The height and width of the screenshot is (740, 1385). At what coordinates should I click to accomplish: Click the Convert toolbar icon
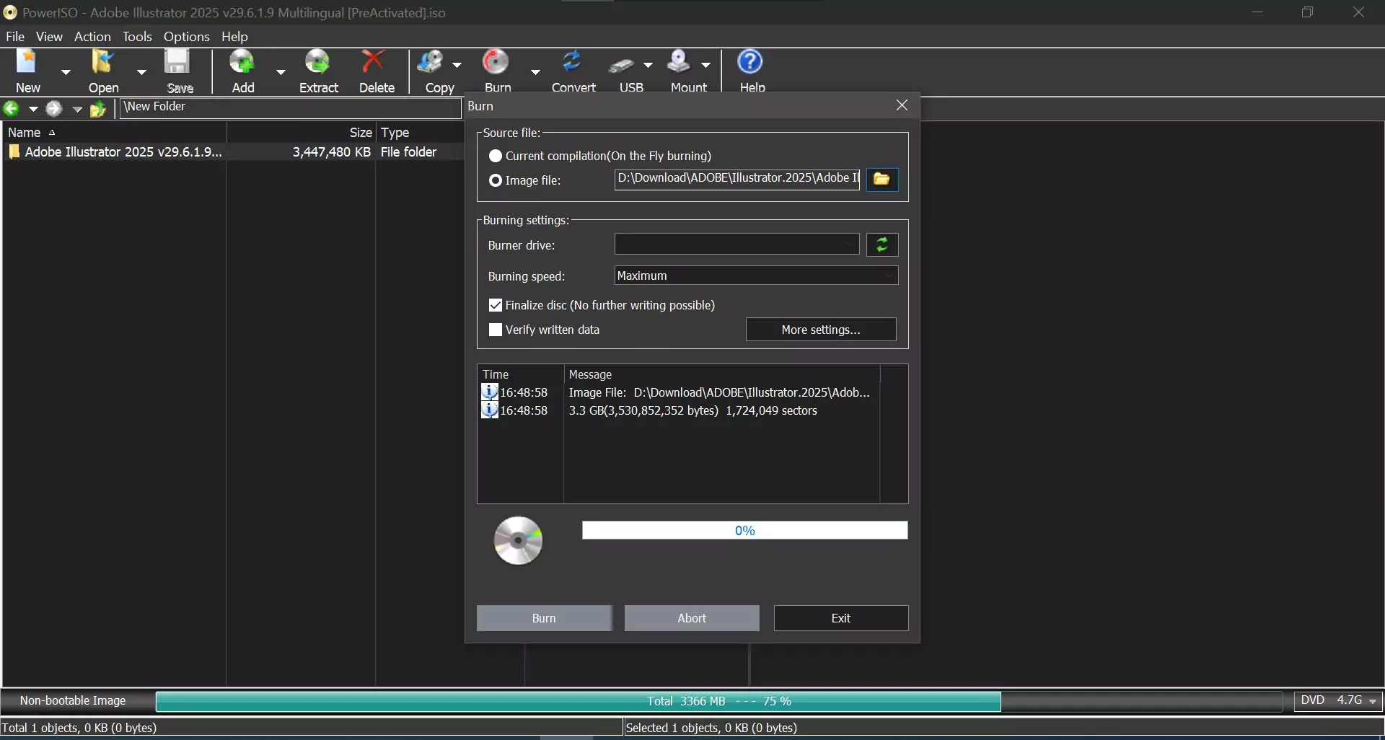572,63
